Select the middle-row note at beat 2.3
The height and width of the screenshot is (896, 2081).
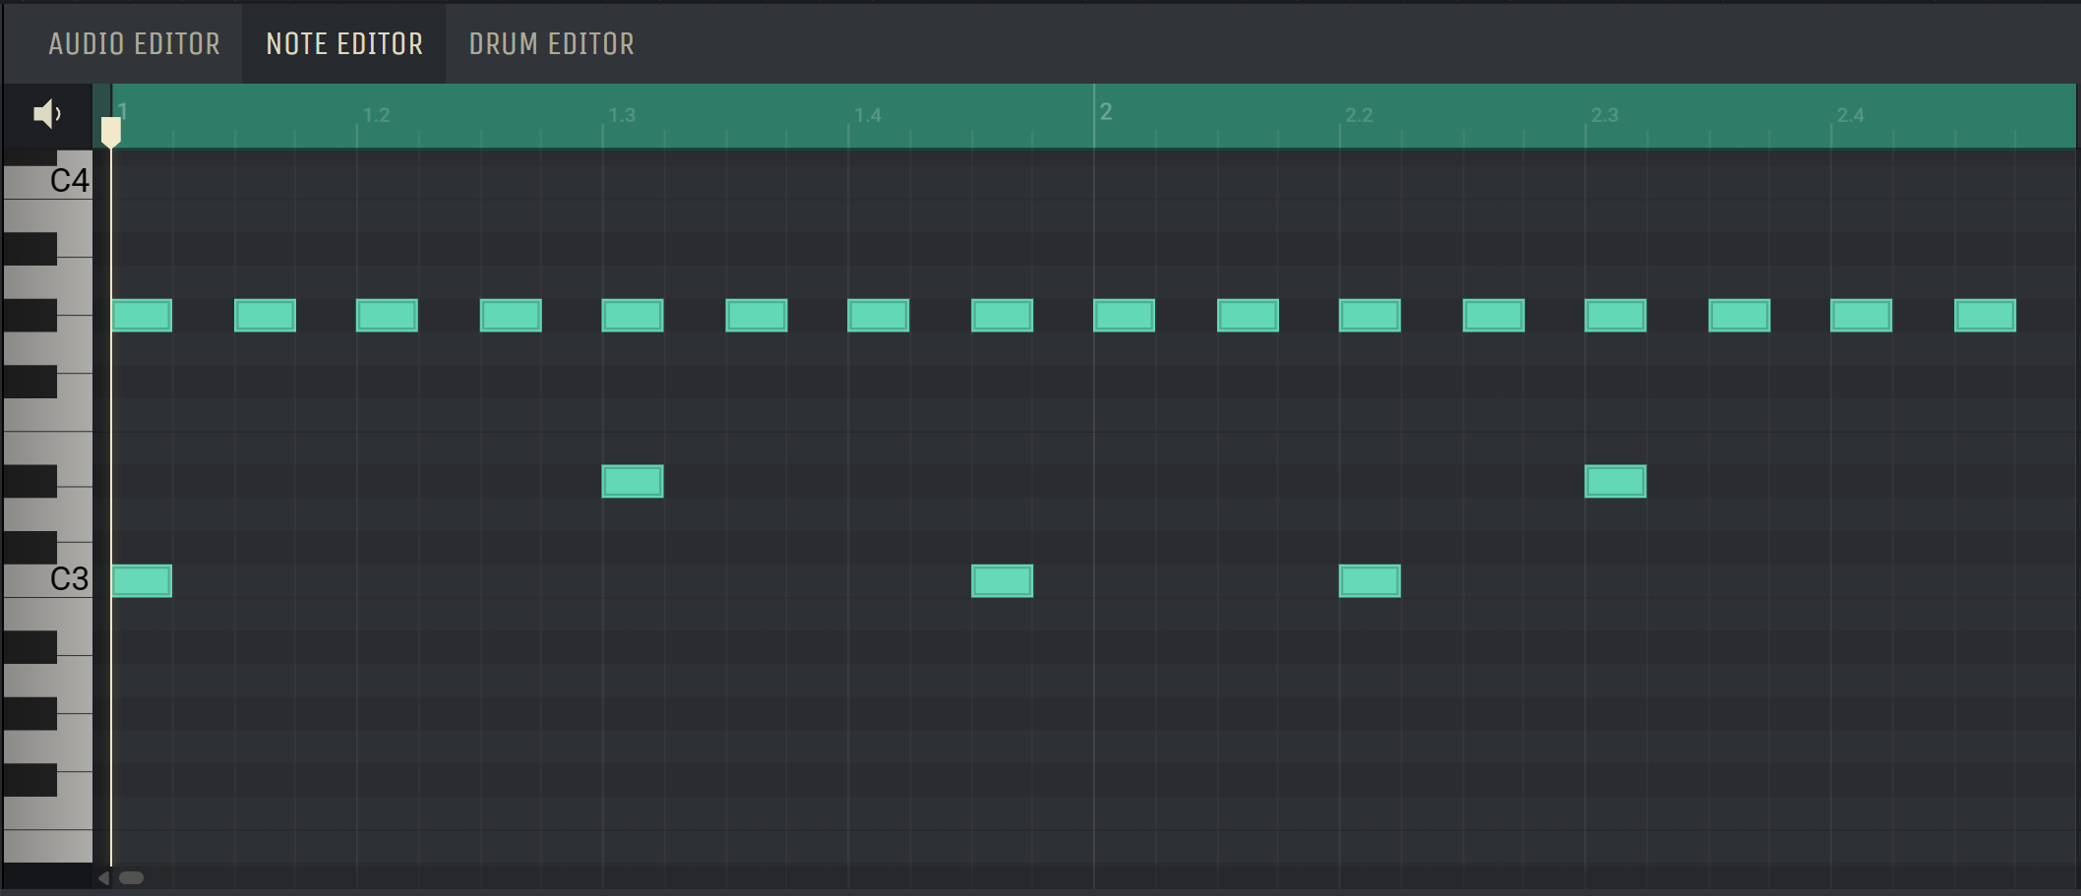tap(1616, 481)
